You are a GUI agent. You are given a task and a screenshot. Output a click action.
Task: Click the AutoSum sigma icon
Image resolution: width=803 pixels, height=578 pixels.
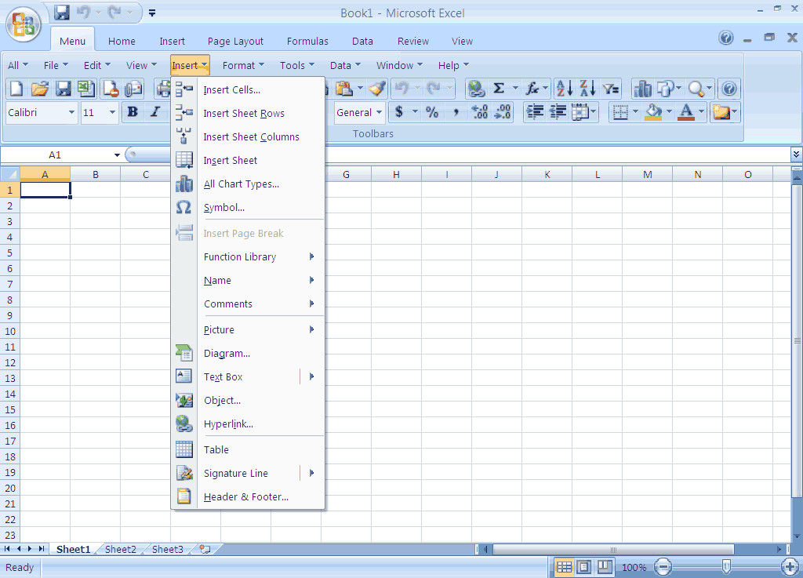(x=499, y=89)
